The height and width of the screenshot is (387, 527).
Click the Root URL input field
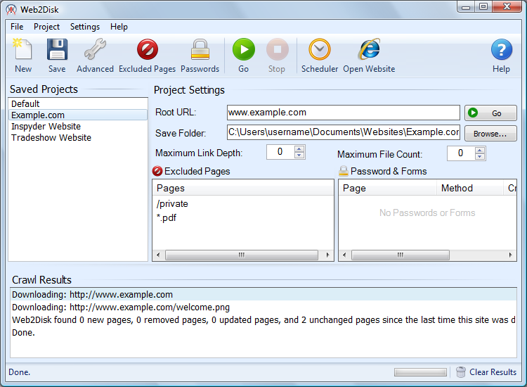[343, 113]
